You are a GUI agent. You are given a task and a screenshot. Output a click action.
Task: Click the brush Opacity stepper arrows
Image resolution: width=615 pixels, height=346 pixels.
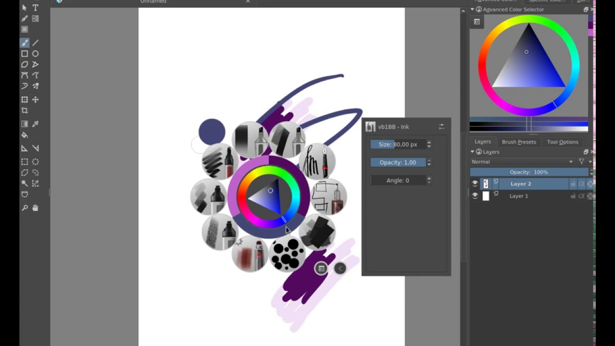pyautogui.click(x=429, y=162)
